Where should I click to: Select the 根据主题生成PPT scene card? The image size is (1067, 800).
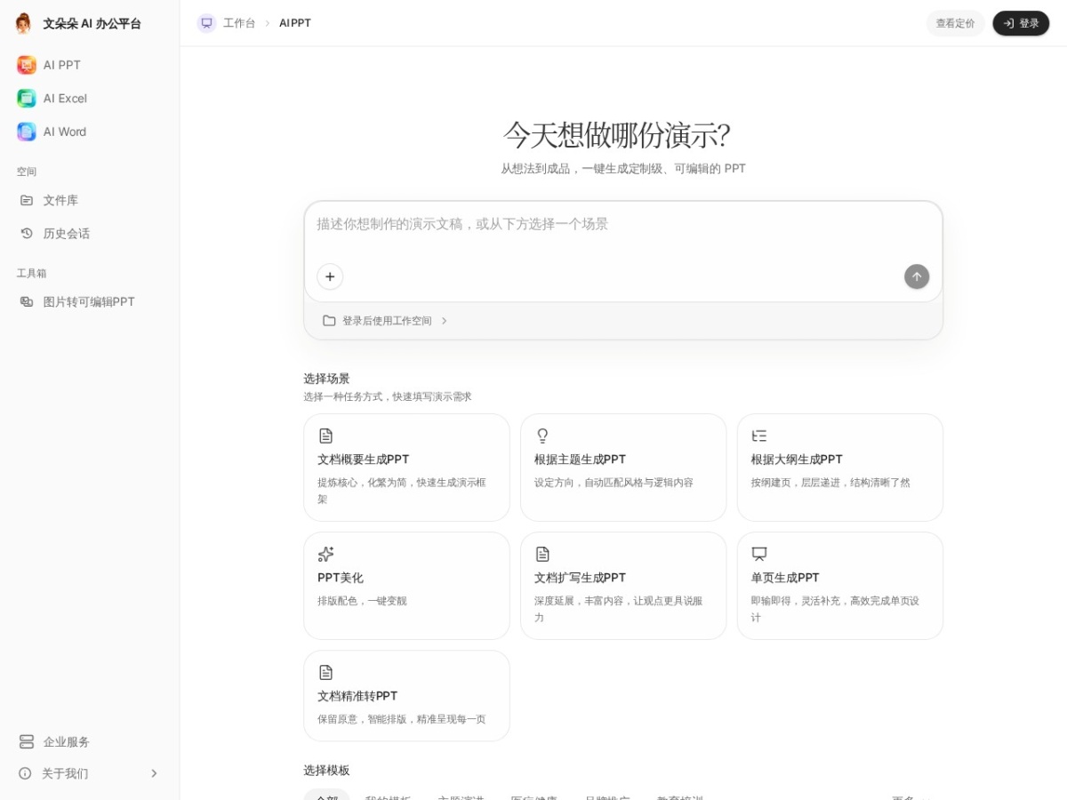[x=623, y=468]
